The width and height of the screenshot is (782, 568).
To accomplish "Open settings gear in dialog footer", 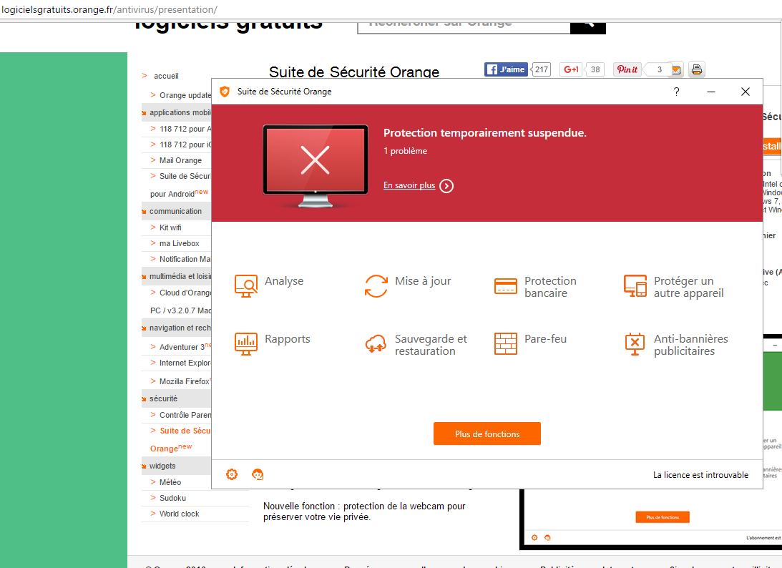I will pos(232,474).
